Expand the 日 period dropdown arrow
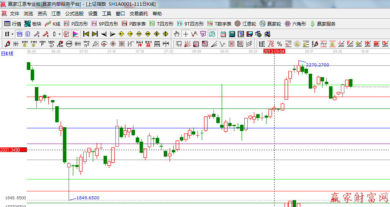 (x=12, y=34)
